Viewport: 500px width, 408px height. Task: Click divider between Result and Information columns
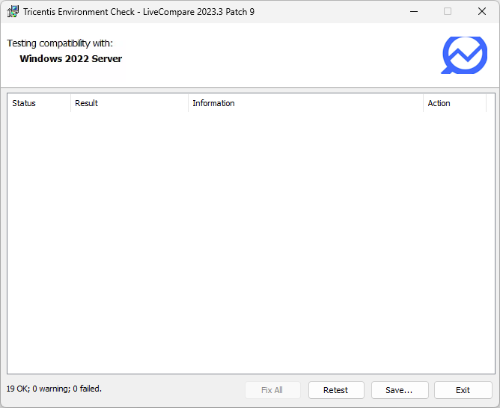click(188, 103)
